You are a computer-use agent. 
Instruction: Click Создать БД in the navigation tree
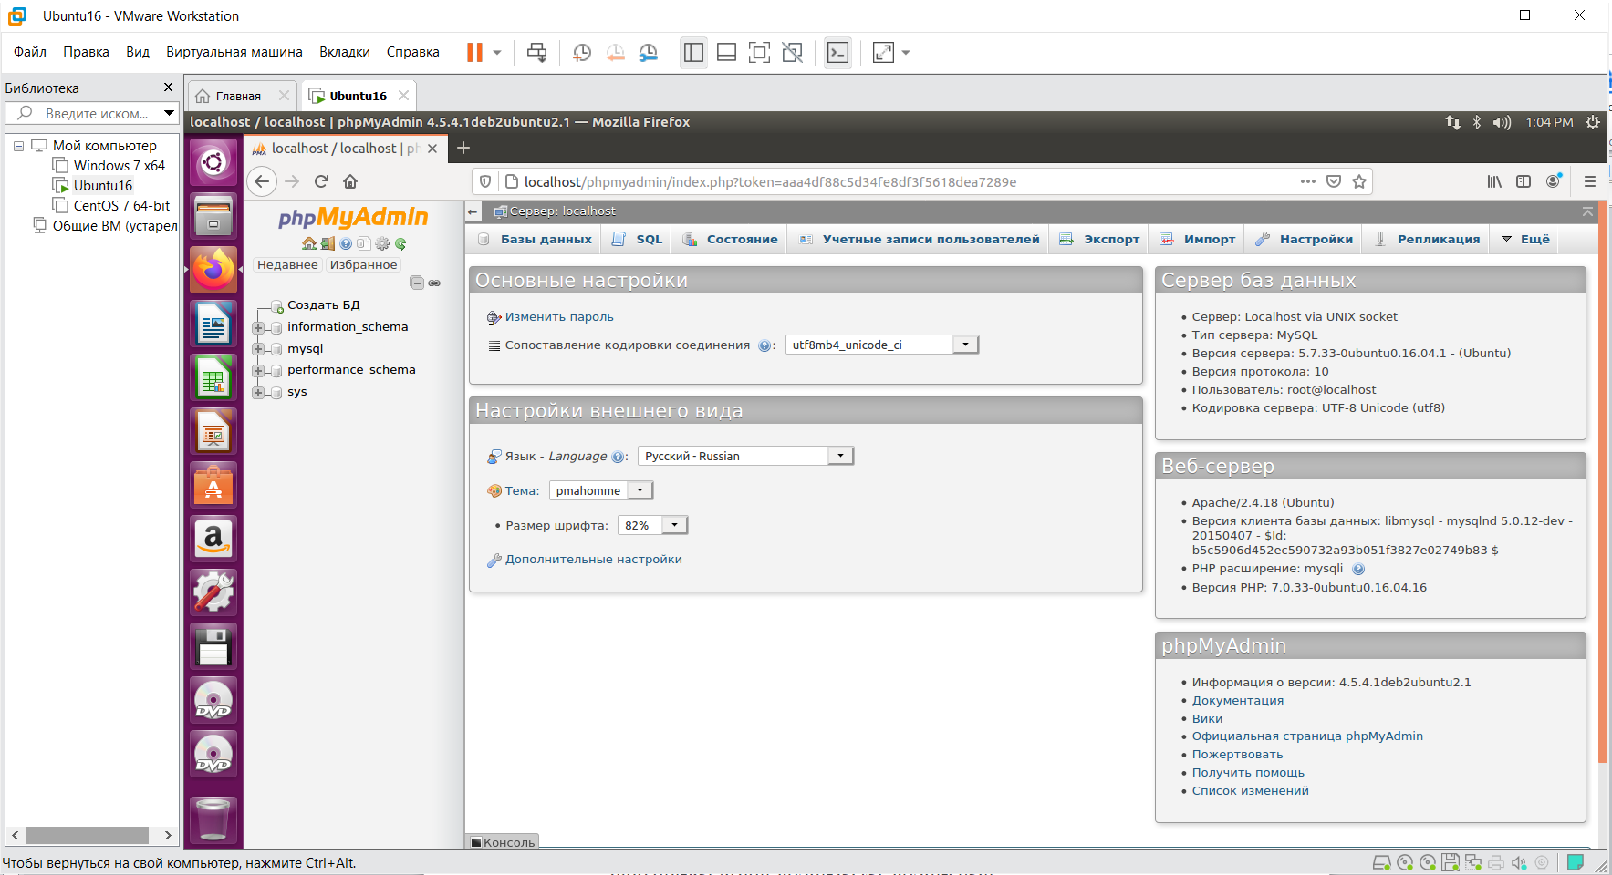tap(324, 305)
